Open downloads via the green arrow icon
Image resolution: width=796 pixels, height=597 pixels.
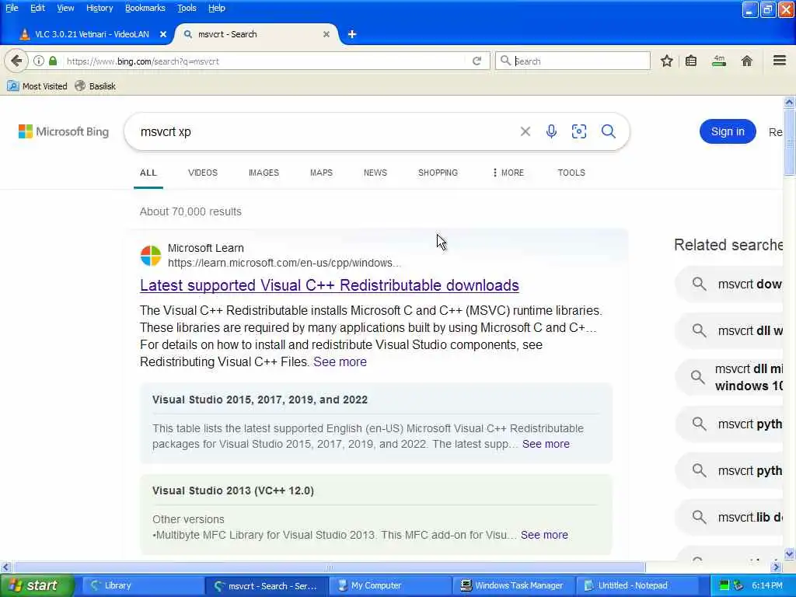pyautogui.click(x=719, y=61)
